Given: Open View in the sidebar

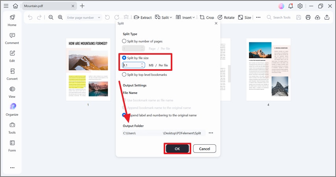Looking at the screenshot, I should point(12,92).
